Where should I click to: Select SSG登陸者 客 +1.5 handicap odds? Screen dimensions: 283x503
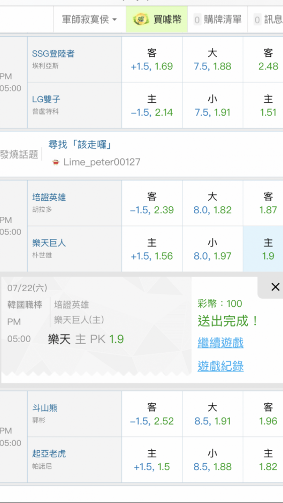pyautogui.click(x=152, y=60)
